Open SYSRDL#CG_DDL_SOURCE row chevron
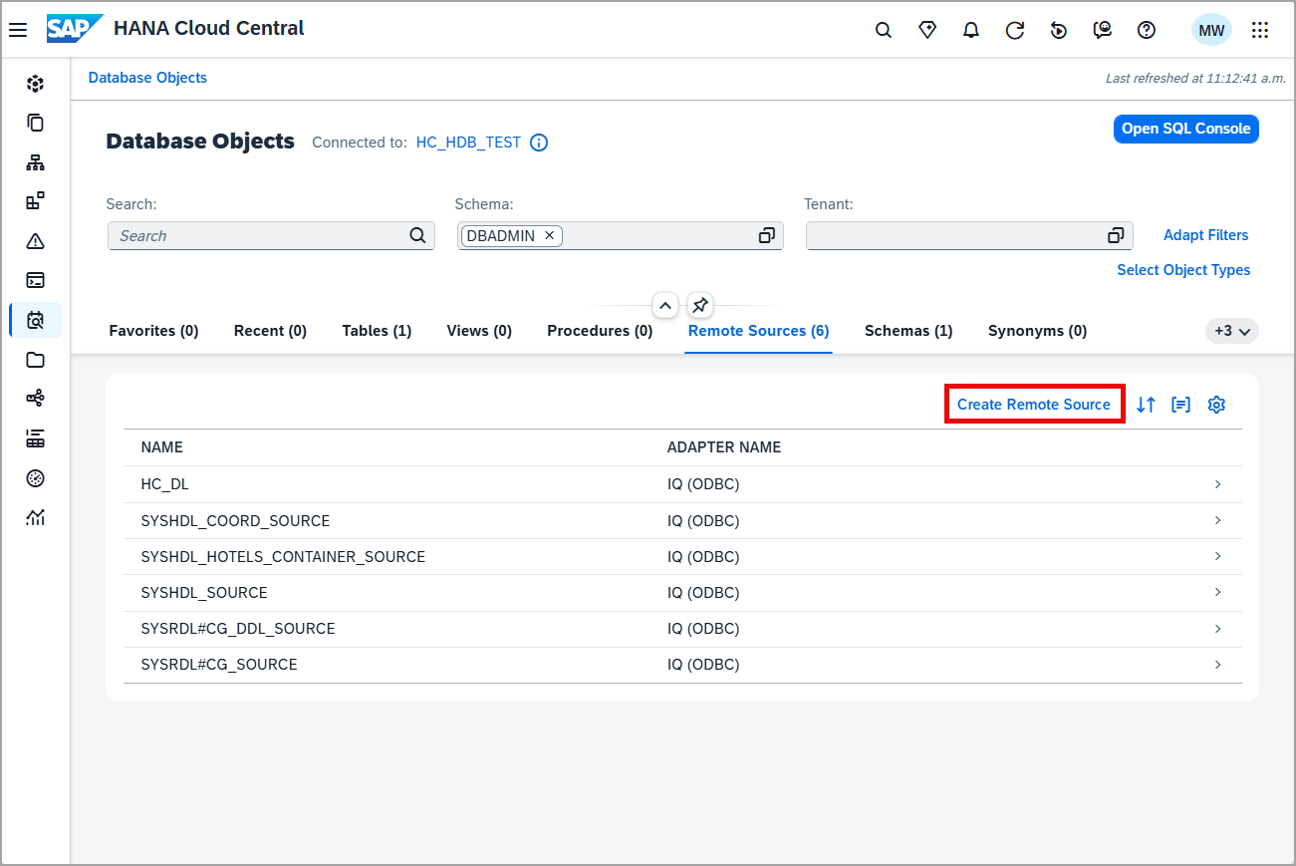Viewport: 1296px width, 866px height. 1218,629
